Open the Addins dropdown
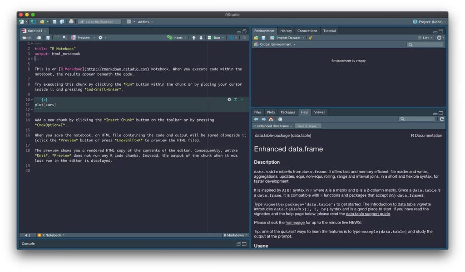The width and height of the screenshot is (465, 272). (x=145, y=22)
